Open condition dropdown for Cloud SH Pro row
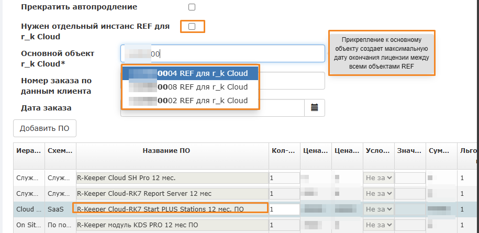Screen dimensions: 479x233 [378, 177]
